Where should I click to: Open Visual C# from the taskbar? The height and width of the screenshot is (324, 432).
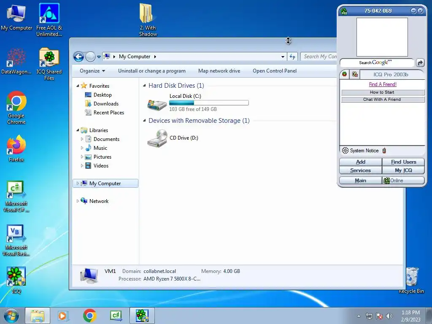point(116,316)
